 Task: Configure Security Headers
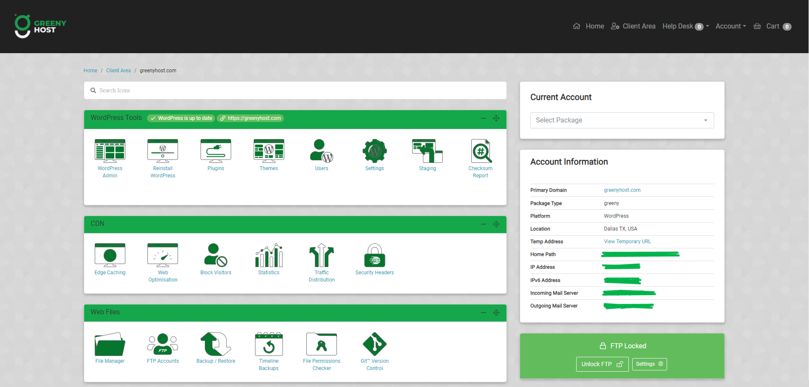pos(374,259)
